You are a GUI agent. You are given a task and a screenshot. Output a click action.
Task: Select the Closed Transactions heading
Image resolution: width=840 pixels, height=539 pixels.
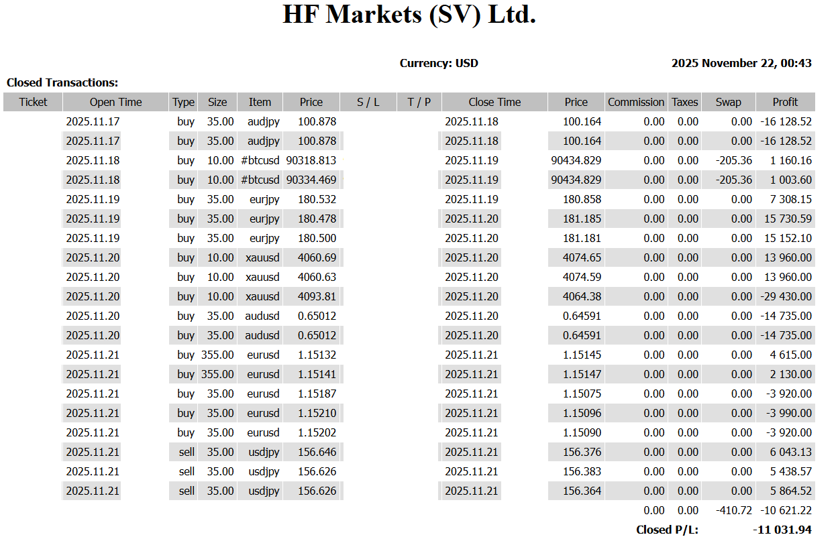pos(62,82)
